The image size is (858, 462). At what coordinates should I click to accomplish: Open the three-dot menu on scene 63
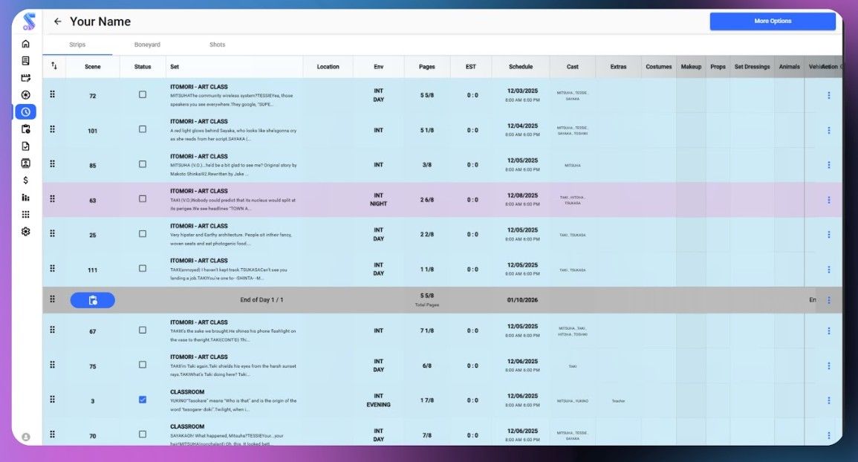click(x=828, y=200)
